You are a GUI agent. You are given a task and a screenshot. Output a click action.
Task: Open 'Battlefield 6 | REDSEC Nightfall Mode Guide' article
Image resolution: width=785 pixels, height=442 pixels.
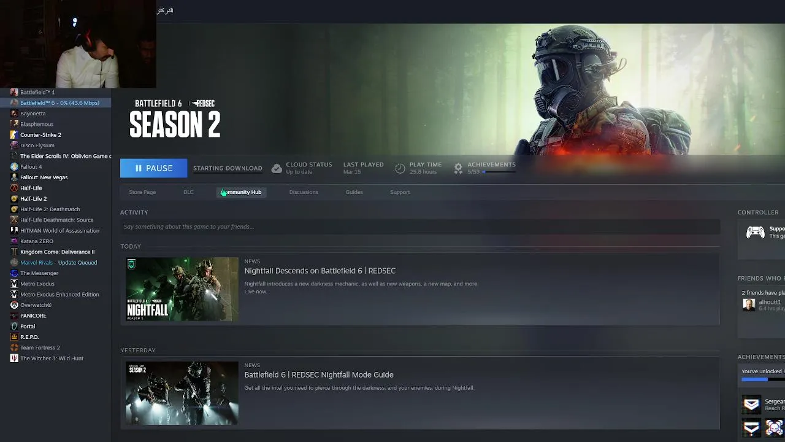319,374
